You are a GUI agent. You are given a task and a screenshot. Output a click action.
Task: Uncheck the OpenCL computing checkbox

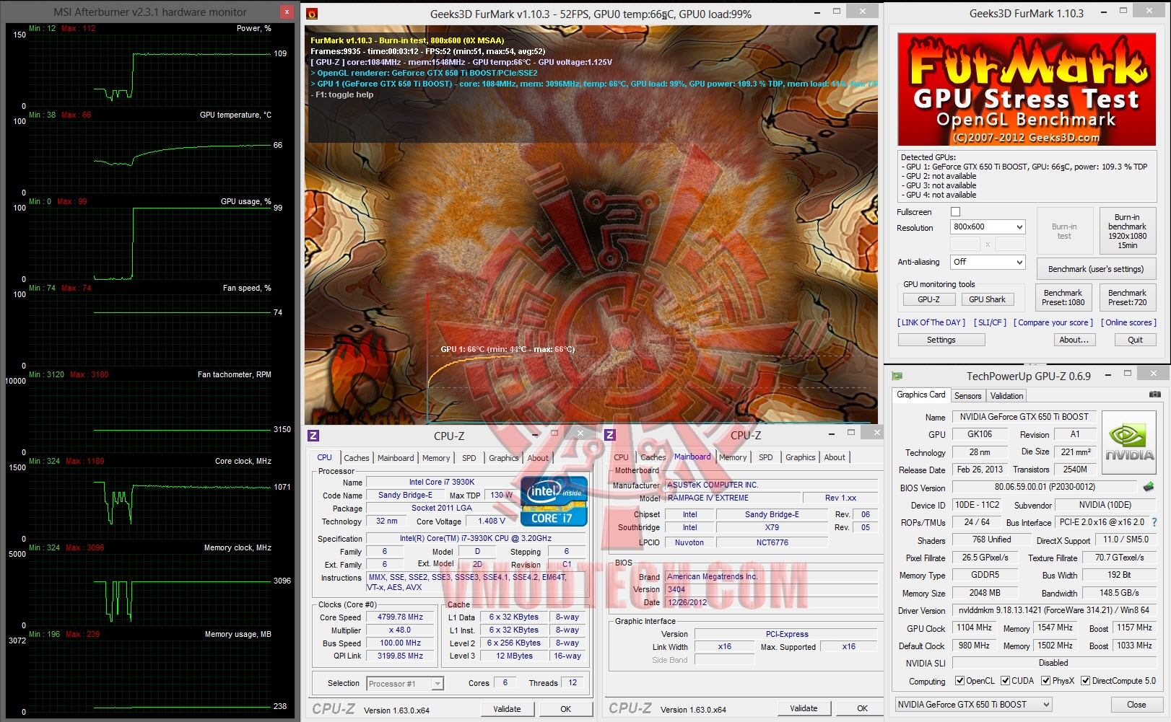coord(959,681)
